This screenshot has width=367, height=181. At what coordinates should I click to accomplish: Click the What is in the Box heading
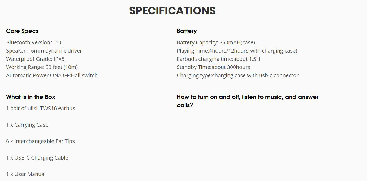[31, 97]
